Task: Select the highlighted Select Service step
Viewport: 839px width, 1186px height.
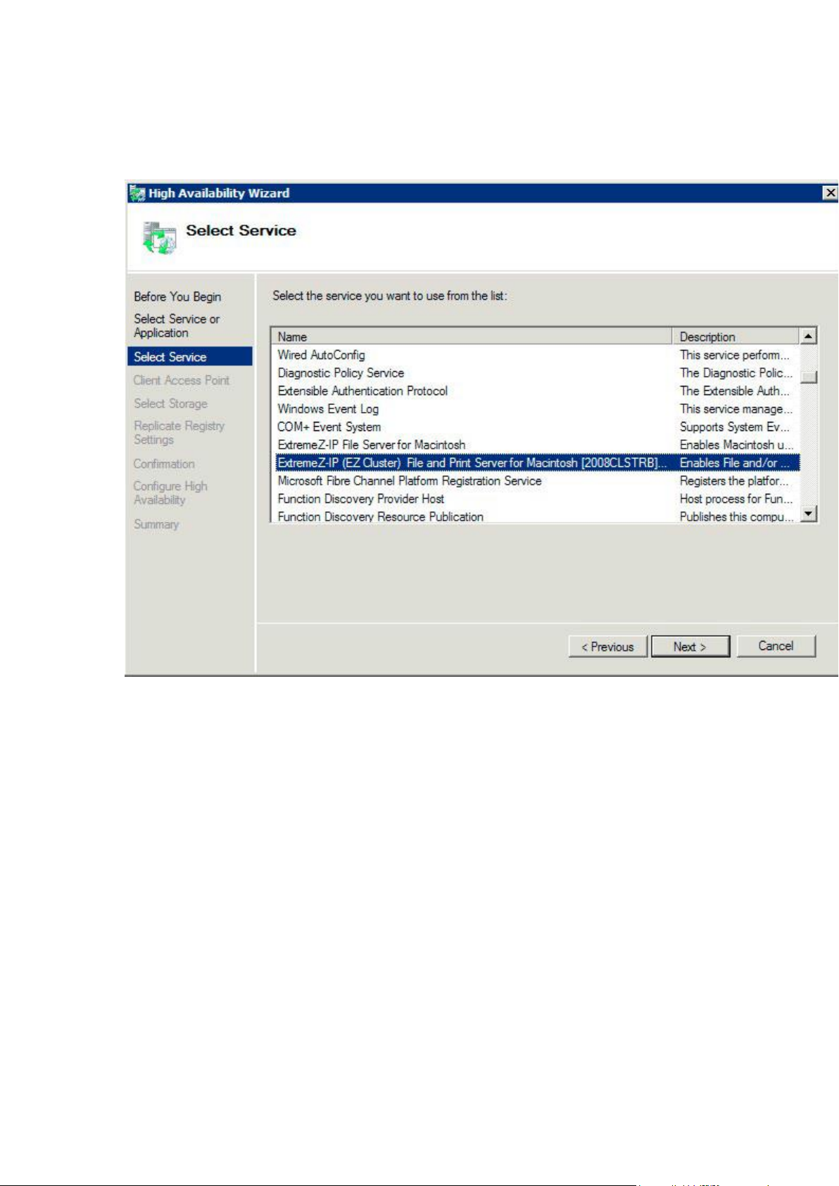Action: click(x=189, y=356)
